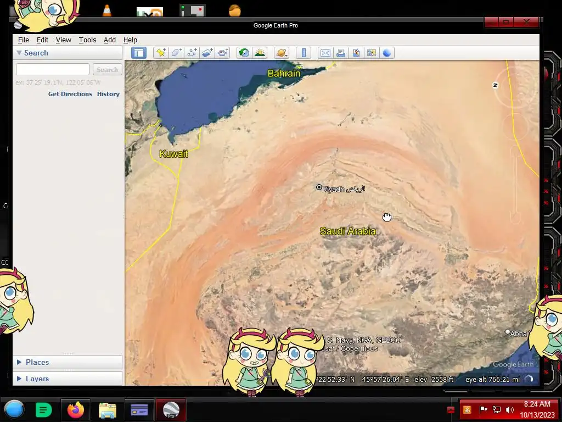
Task: Click the Get Directions link
Action: [70, 94]
